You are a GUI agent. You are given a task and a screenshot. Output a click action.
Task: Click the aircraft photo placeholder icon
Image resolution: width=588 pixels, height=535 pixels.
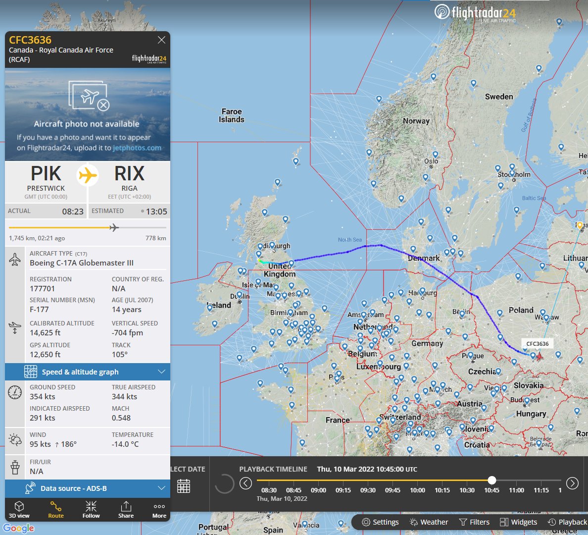pos(89,96)
